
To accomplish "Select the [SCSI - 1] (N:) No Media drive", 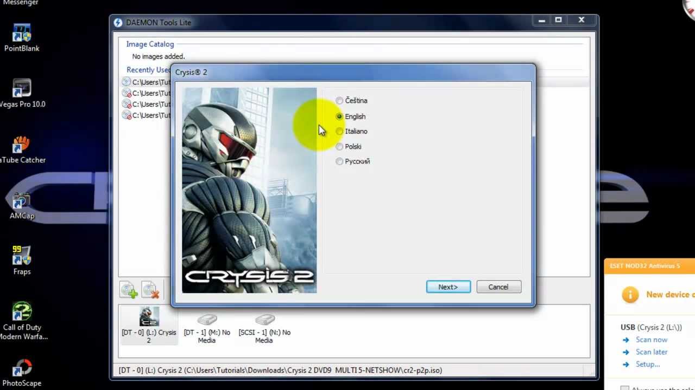I will 264,328.
